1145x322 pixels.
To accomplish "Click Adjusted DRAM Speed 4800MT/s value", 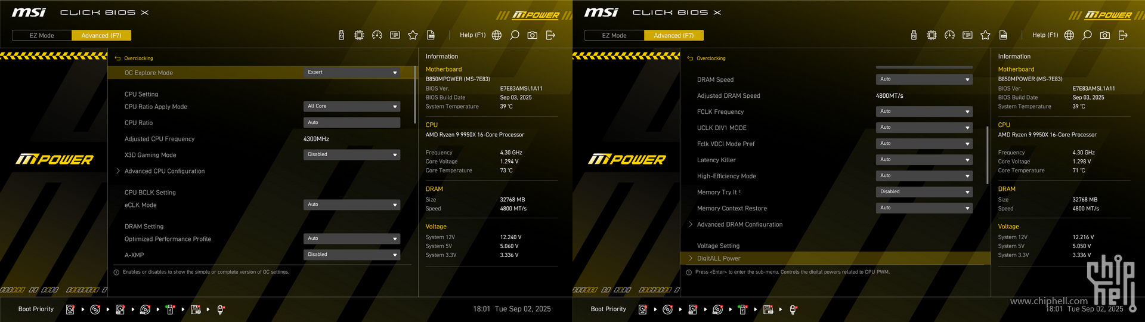I will pyautogui.click(x=889, y=95).
